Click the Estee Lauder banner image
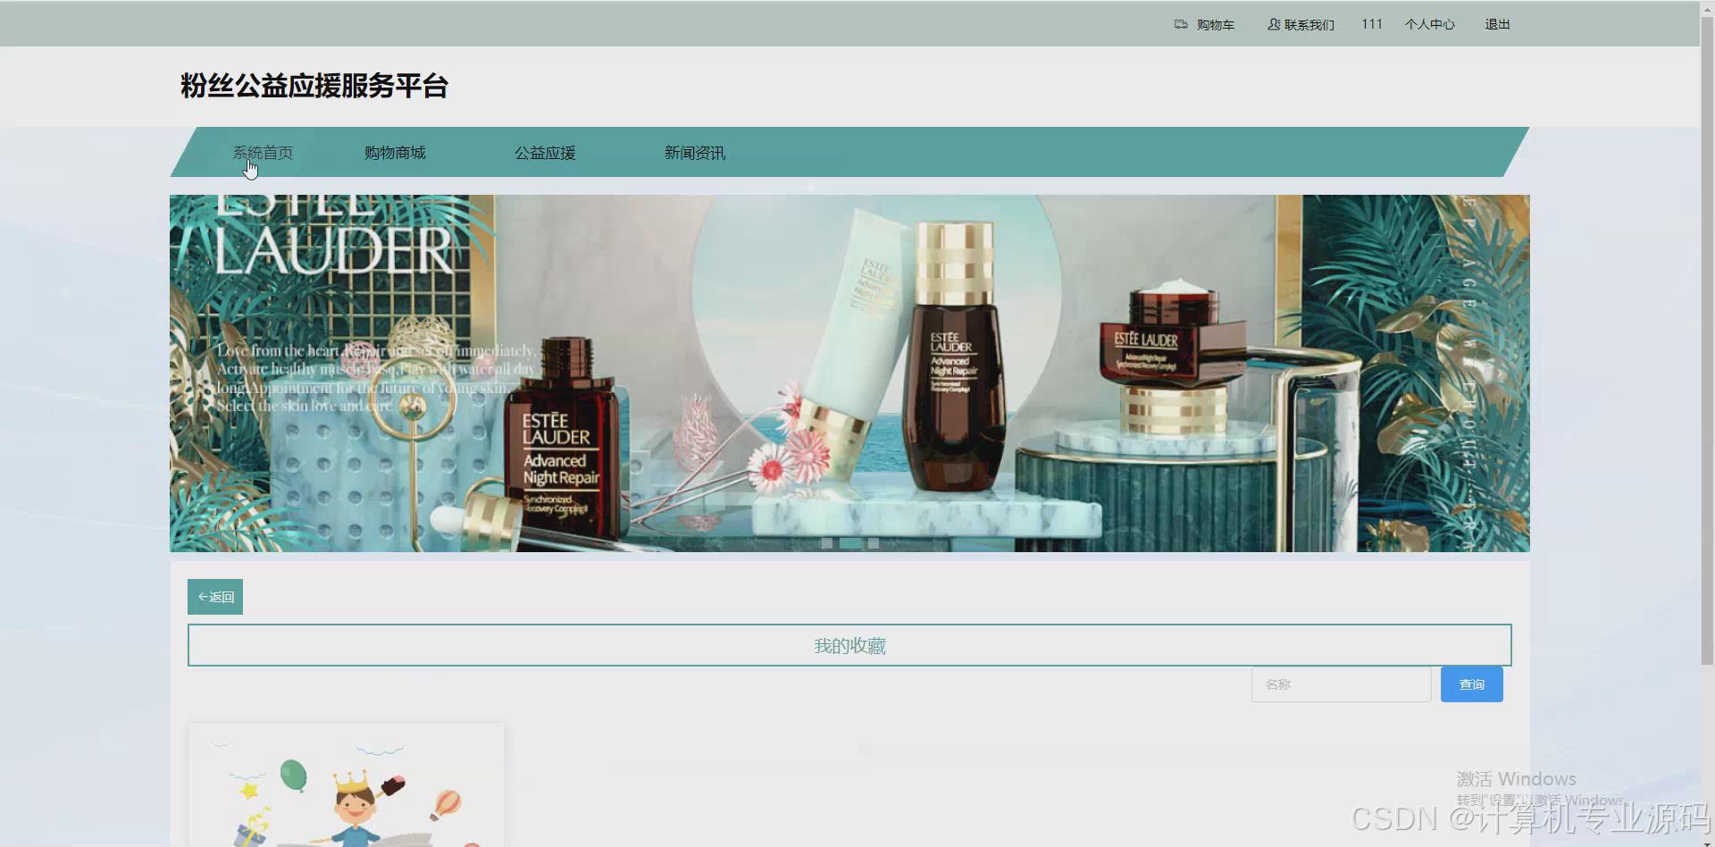 click(849, 373)
